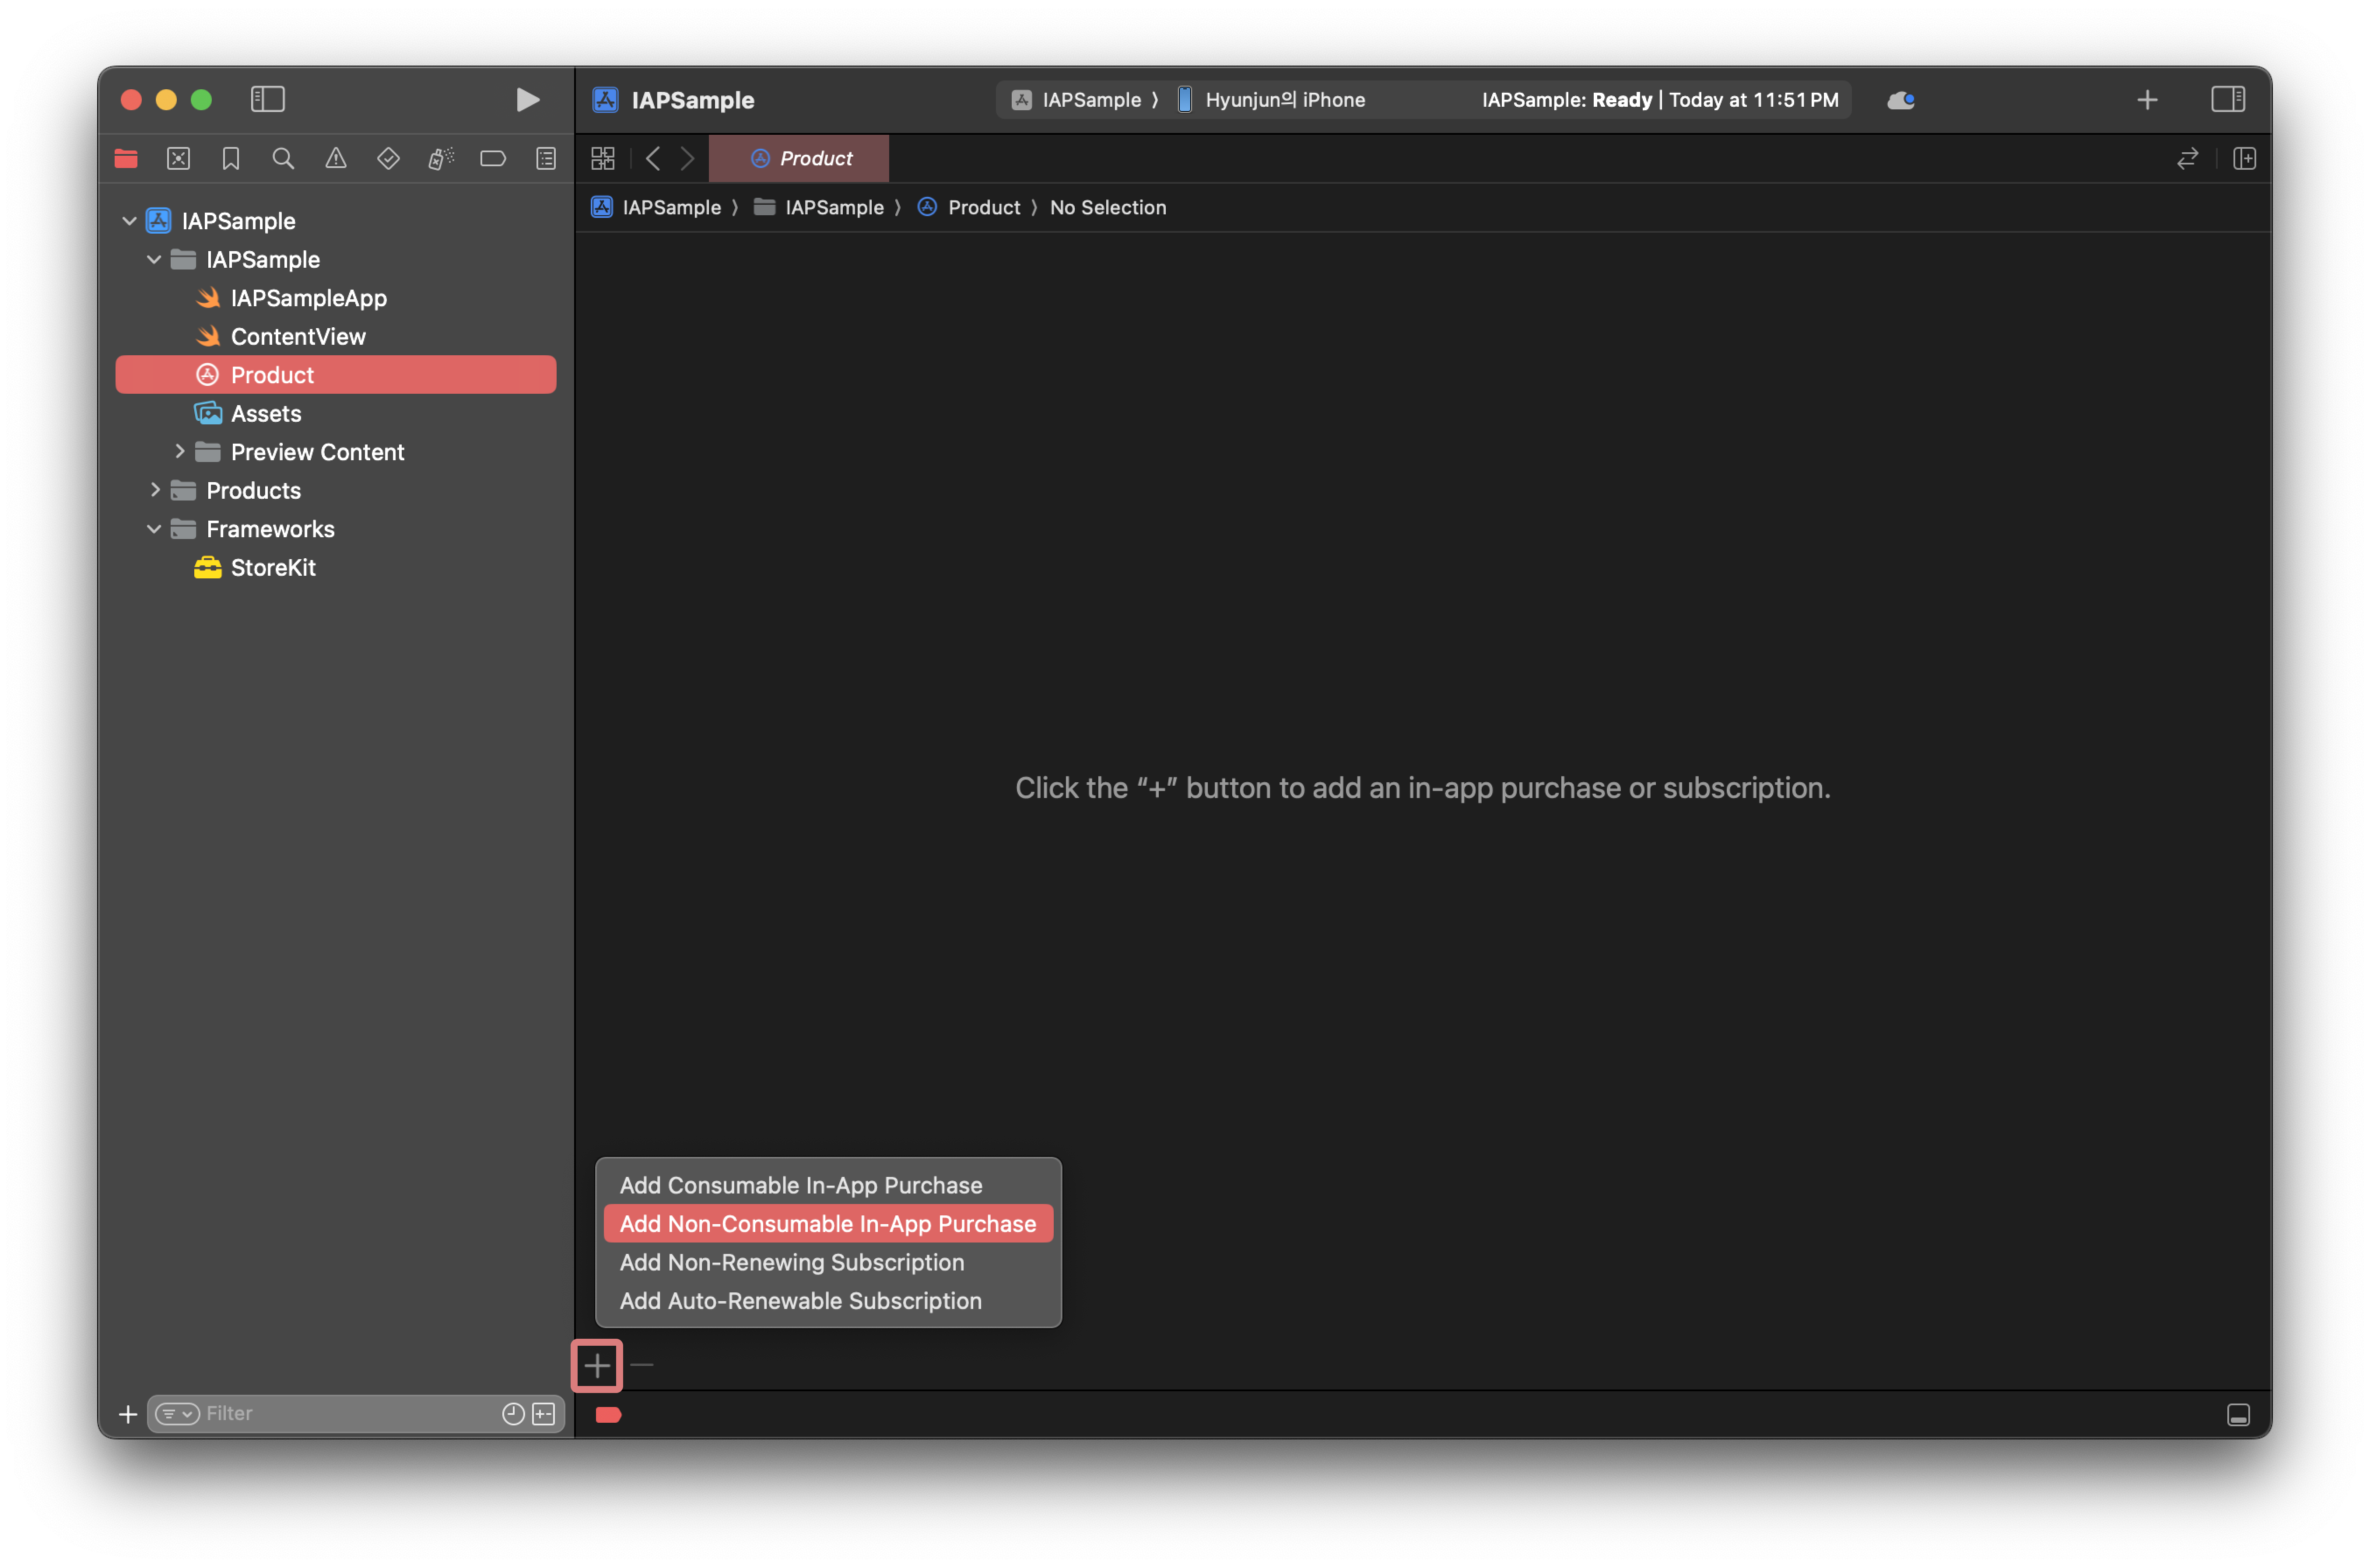Open the Test navigator diamond icon

tap(388, 159)
